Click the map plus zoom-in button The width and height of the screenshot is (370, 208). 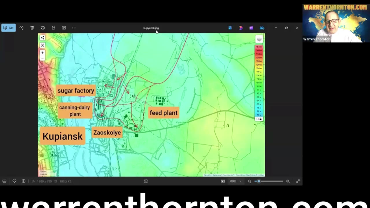click(42, 53)
